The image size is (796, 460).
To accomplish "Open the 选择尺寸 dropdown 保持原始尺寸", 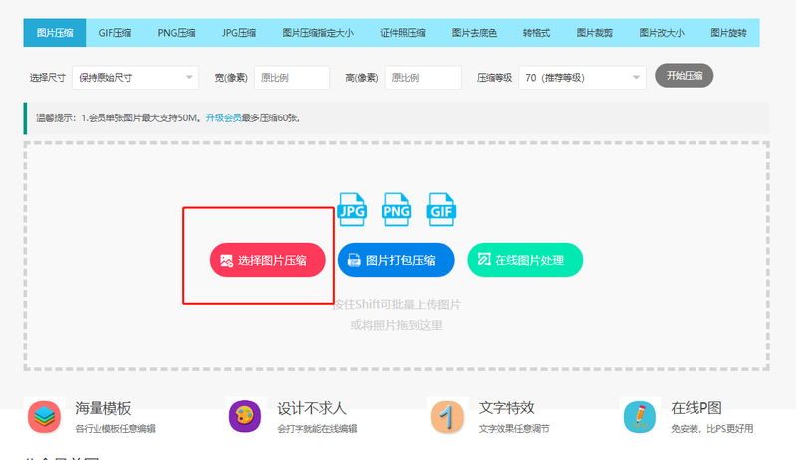I will 135,78.
